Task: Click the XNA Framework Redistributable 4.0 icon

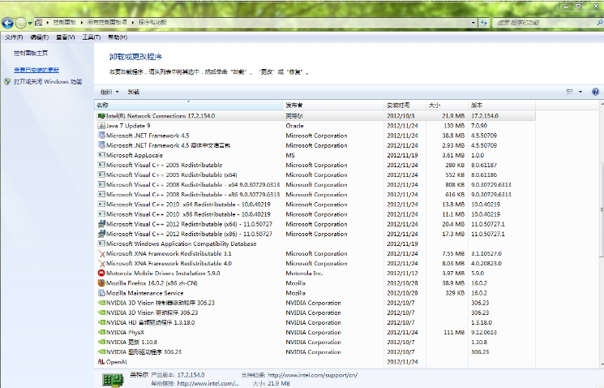Action: [101, 264]
